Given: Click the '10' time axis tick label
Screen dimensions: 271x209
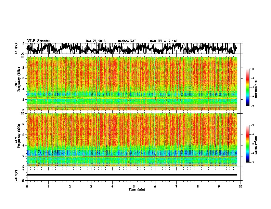Looking at the screenshot, I should pyautogui.click(x=241, y=186).
